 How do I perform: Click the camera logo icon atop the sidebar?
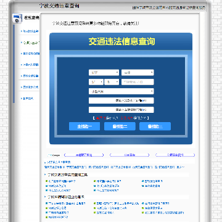(17, 18)
